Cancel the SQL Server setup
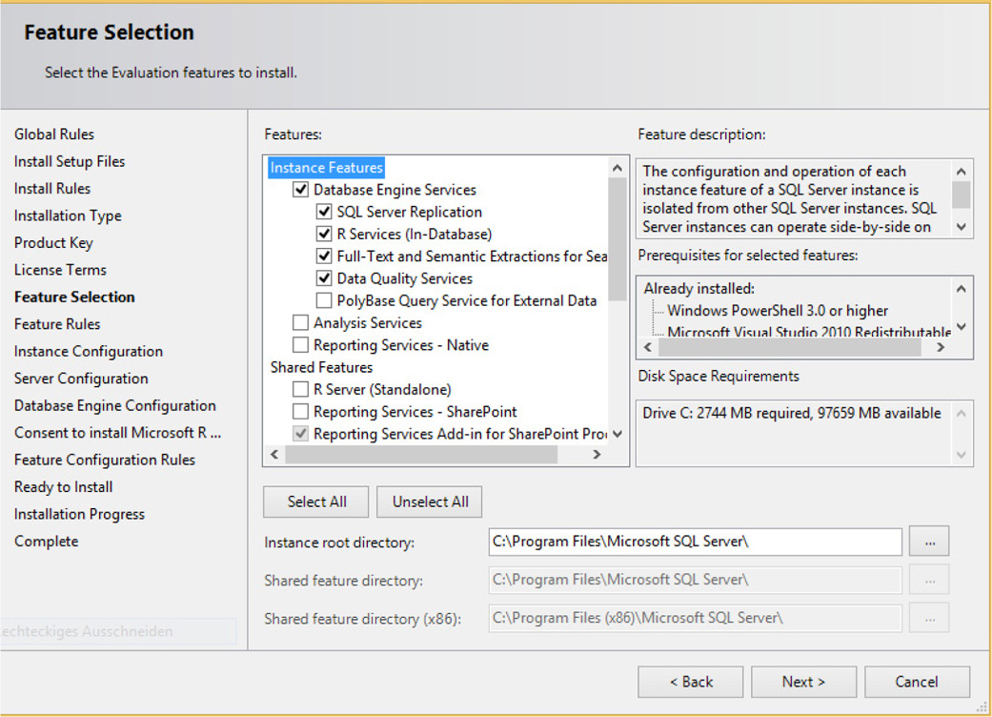Screen dimensions: 992x717 917,682
